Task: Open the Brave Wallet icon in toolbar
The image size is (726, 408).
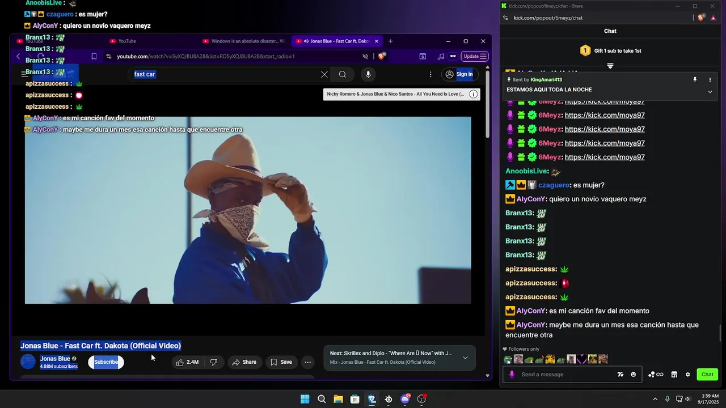Action: click(423, 56)
